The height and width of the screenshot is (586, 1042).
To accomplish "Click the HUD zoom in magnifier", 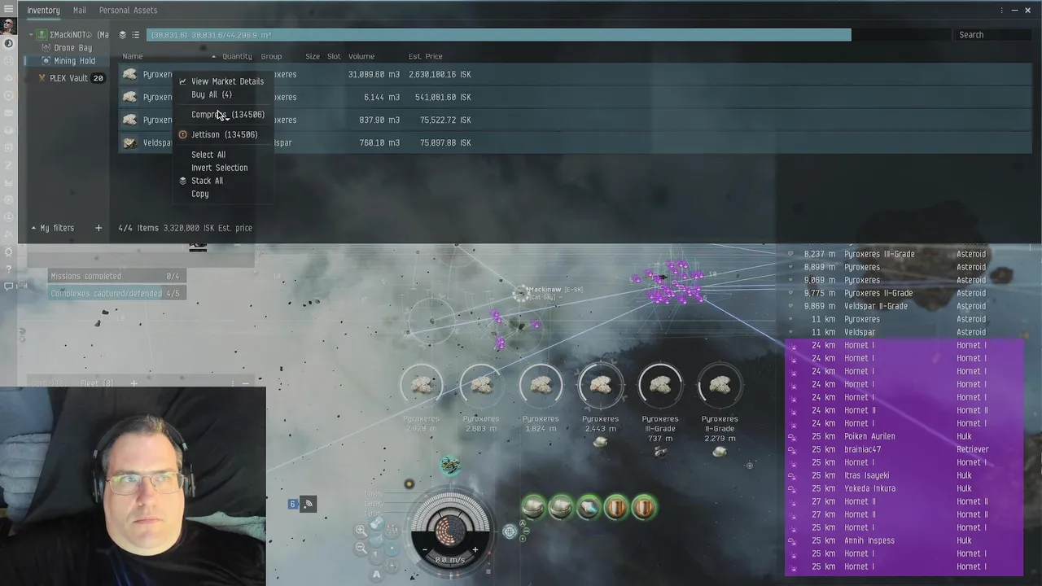I will [x=361, y=530].
